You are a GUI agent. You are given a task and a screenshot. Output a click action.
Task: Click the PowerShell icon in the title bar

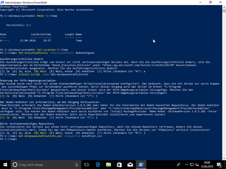click(x=2, y=2)
